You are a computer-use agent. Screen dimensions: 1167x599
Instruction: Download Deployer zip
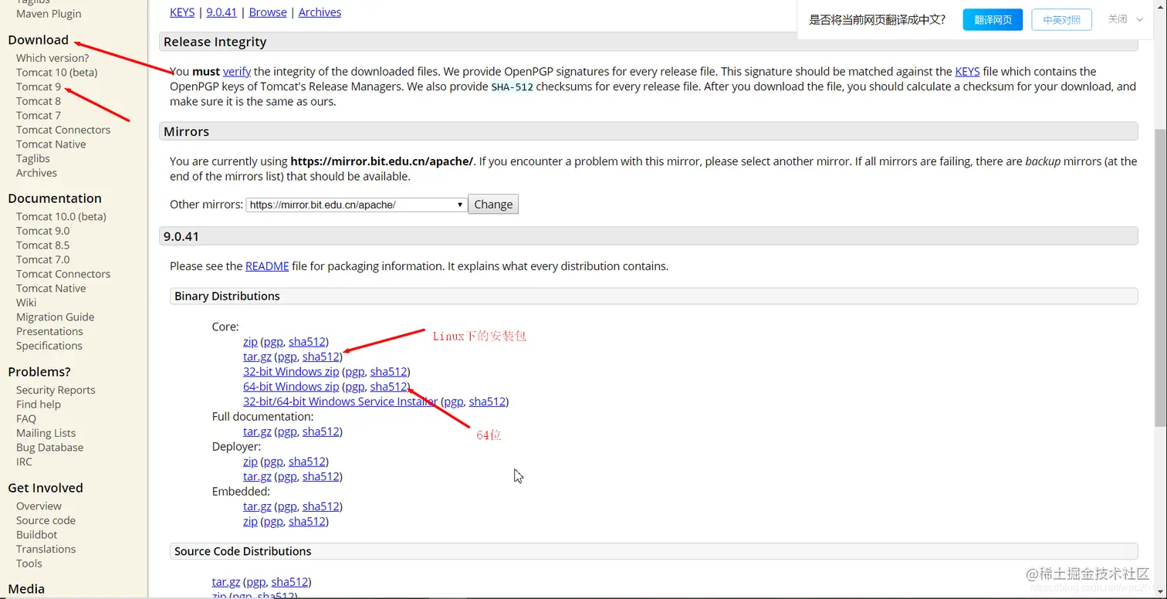(250, 462)
